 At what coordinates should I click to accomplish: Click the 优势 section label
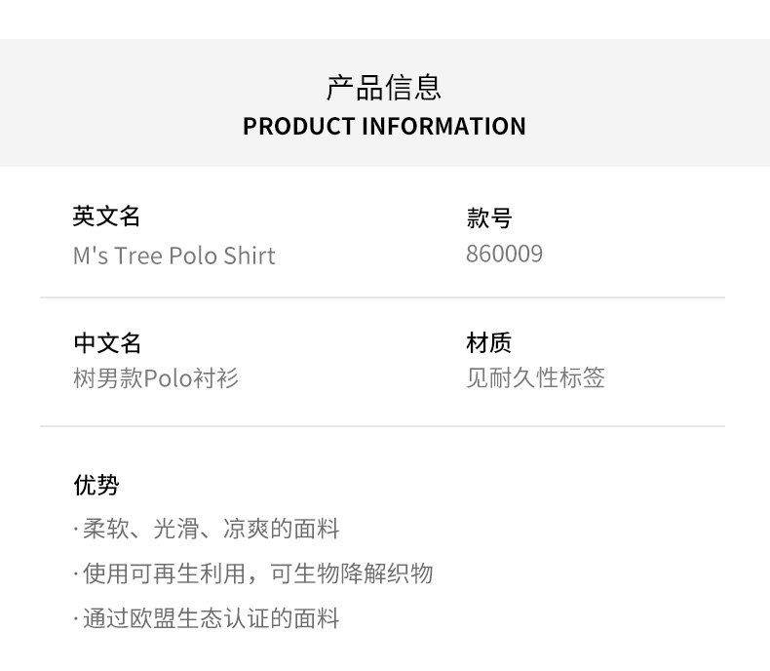96,485
